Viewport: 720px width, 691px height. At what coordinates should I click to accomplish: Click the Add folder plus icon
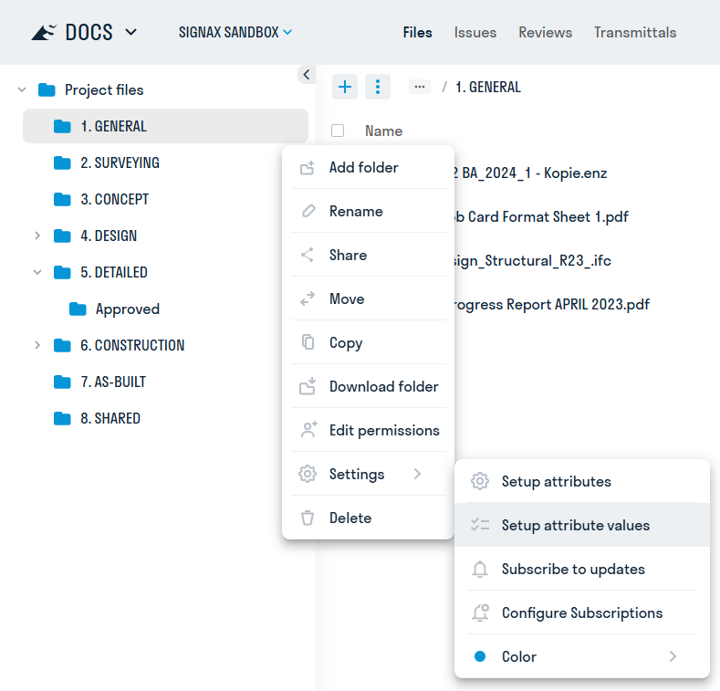click(308, 168)
